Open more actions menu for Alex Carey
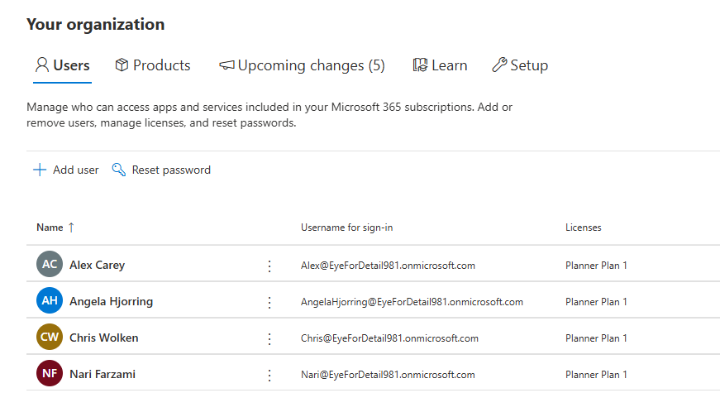The height and width of the screenshot is (412, 720). (x=269, y=266)
